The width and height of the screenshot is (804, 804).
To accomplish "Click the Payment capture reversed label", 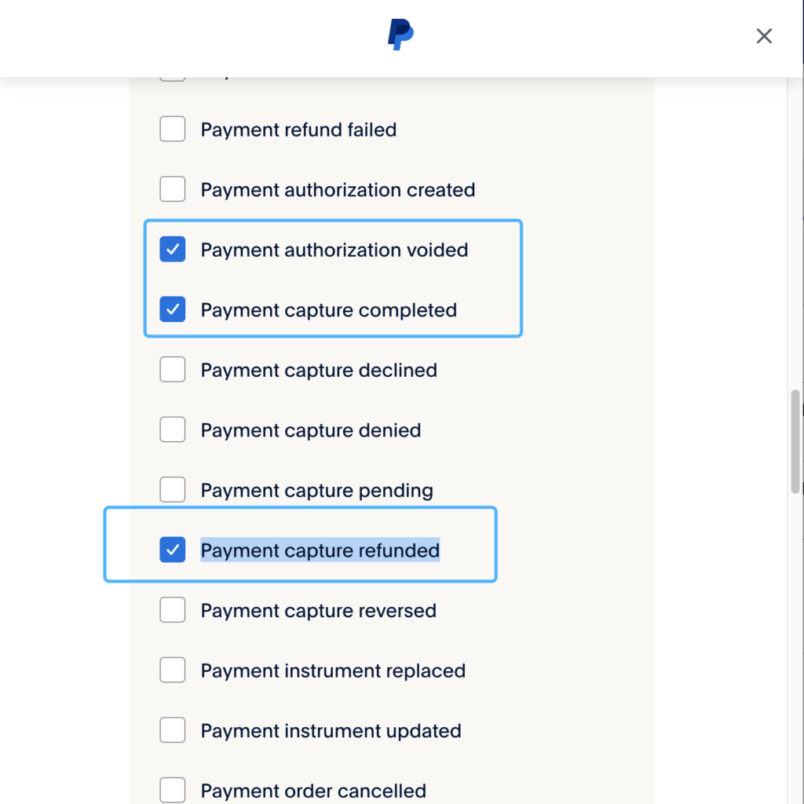I will tap(318, 611).
